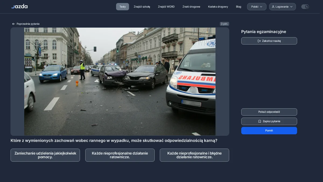
Task: Click the accident scene photo
Action: (120, 81)
